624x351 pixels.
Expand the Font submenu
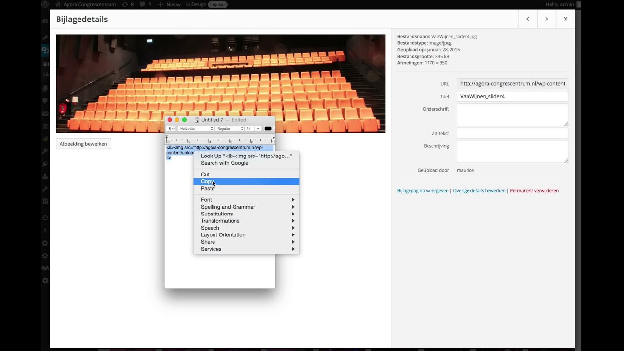point(246,200)
